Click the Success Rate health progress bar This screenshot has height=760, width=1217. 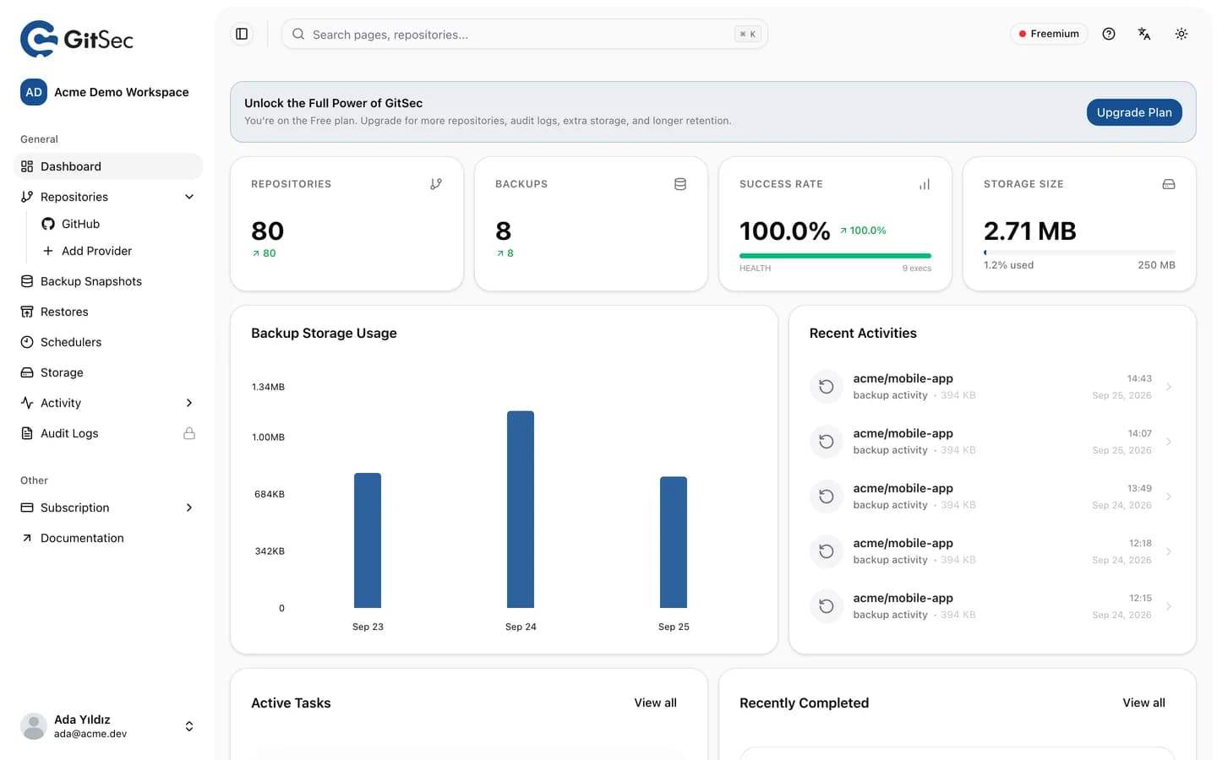pyautogui.click(x=835, y=256)
